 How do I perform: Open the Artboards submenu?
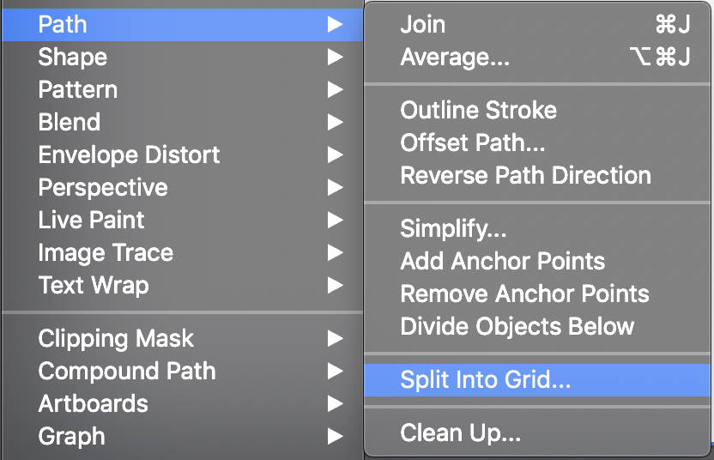(94, 404)
